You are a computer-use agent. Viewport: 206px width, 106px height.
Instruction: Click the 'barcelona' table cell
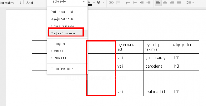pyautogui.click(x=157, y=66)
